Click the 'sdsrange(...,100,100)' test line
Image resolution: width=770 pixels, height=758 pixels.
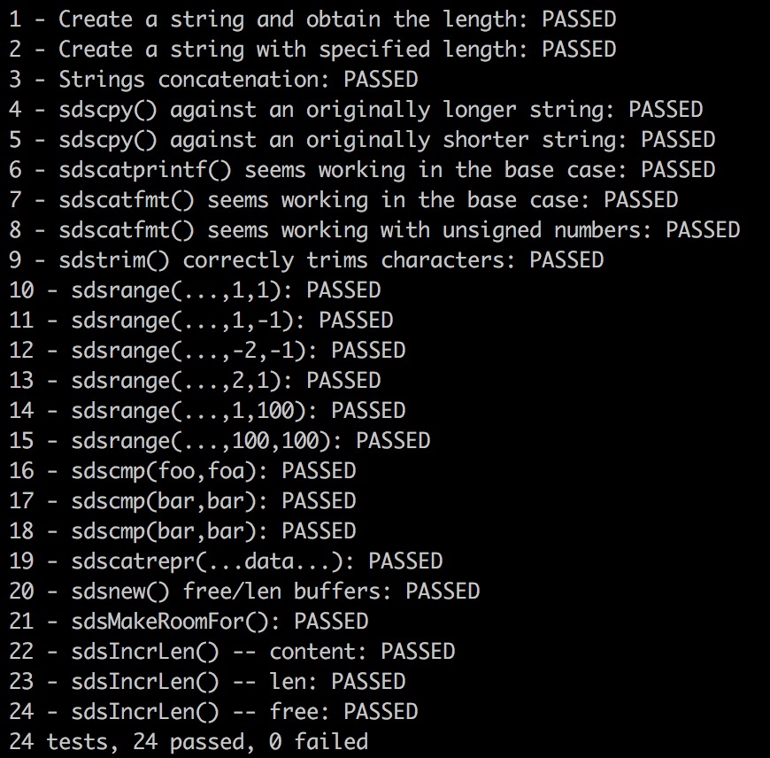219,441
